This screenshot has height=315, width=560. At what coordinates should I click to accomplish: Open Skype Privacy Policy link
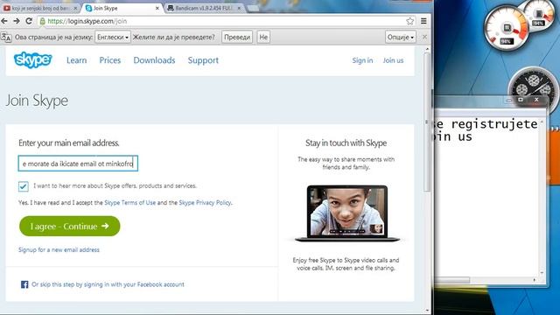pyautogui.click(x=205, y=202)
